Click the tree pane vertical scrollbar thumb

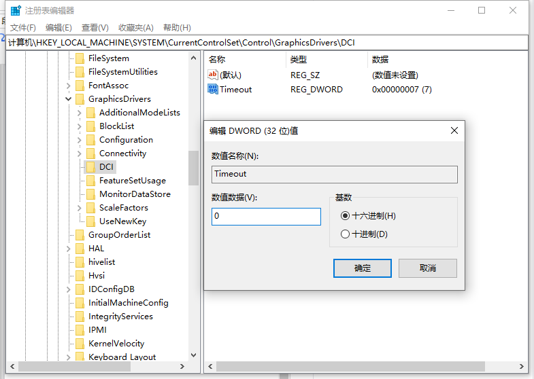coord(194,168)
